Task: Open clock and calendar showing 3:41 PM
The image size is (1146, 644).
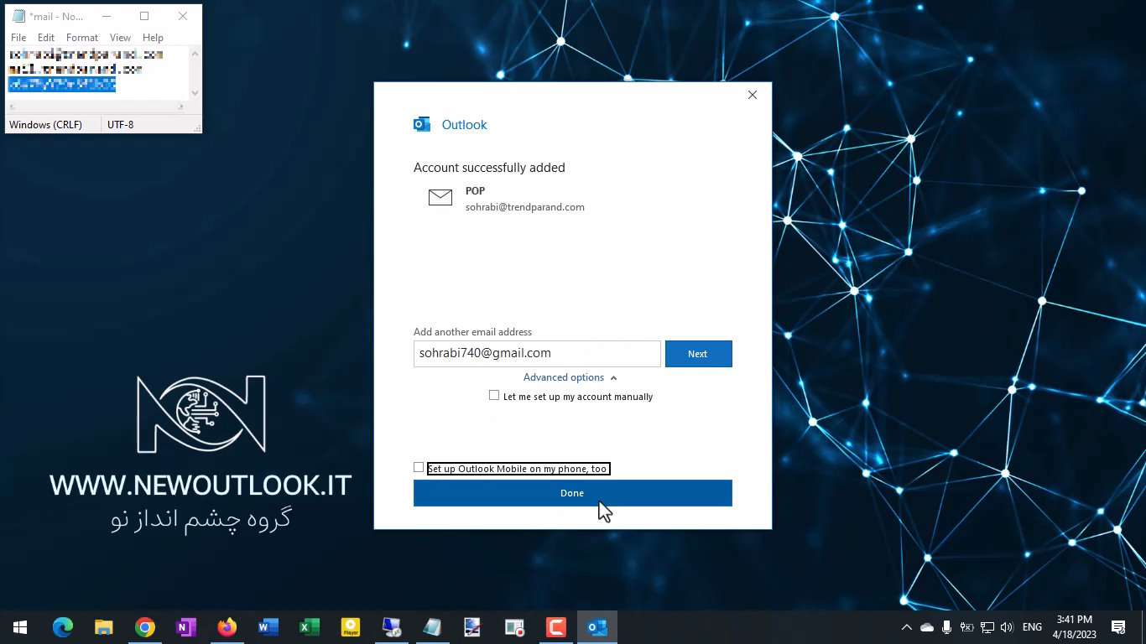Action: tap(1074, 627)
